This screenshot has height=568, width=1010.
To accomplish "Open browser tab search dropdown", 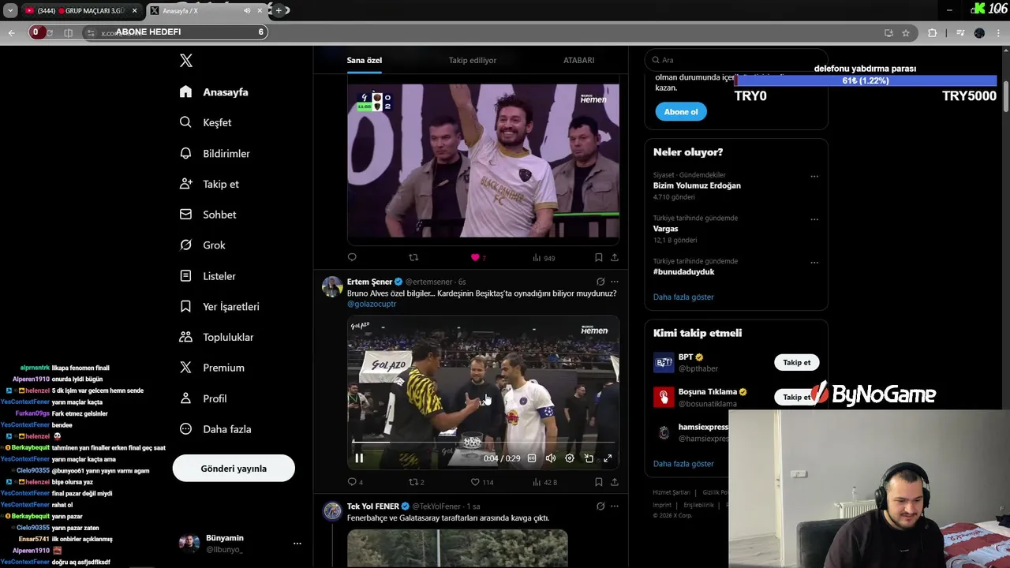I will [x=10, y=11].
